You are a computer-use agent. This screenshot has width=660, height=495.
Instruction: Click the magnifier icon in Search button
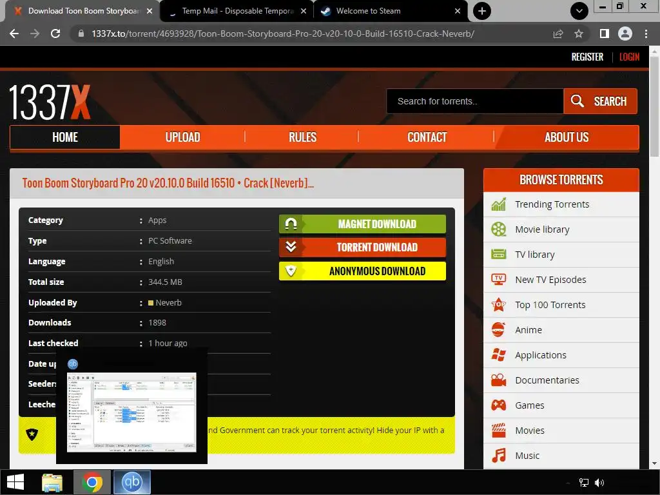577,101
